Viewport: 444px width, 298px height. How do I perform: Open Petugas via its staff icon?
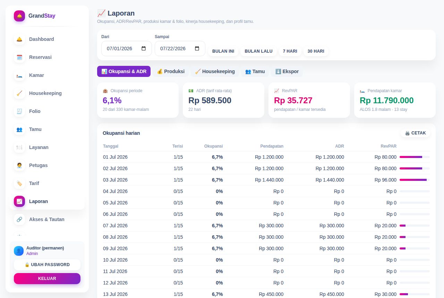coord(19,165)
